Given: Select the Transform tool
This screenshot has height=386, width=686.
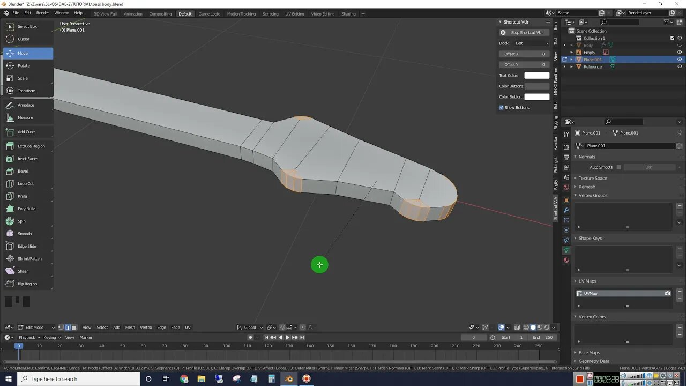Looking at the screenshot, I should (x=28, y=91).
